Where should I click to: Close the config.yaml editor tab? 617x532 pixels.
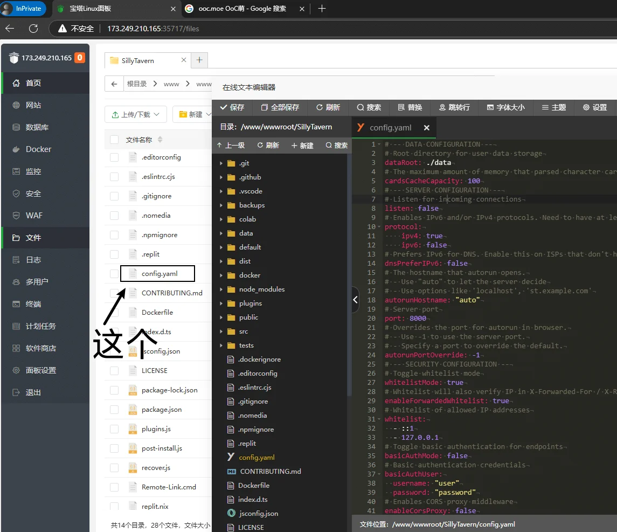click(x=426, y=128)
